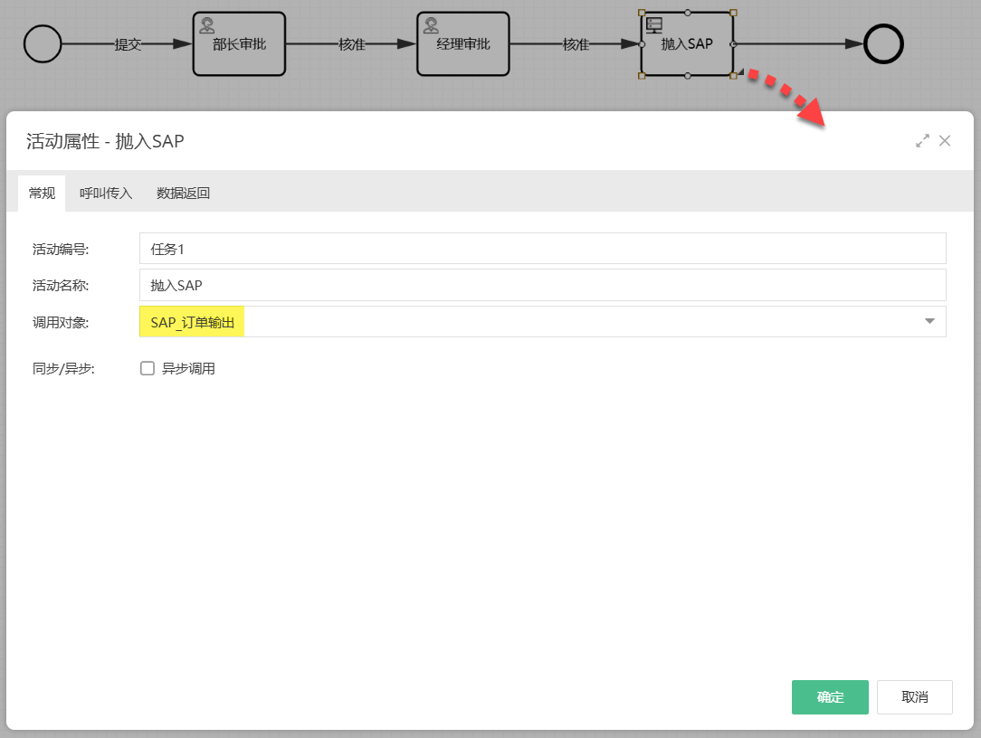The width and height of the screenshot is (981, 738).
Task: Expand the 调用对象 dropdown arrow
Action: [x=929, y=321]
